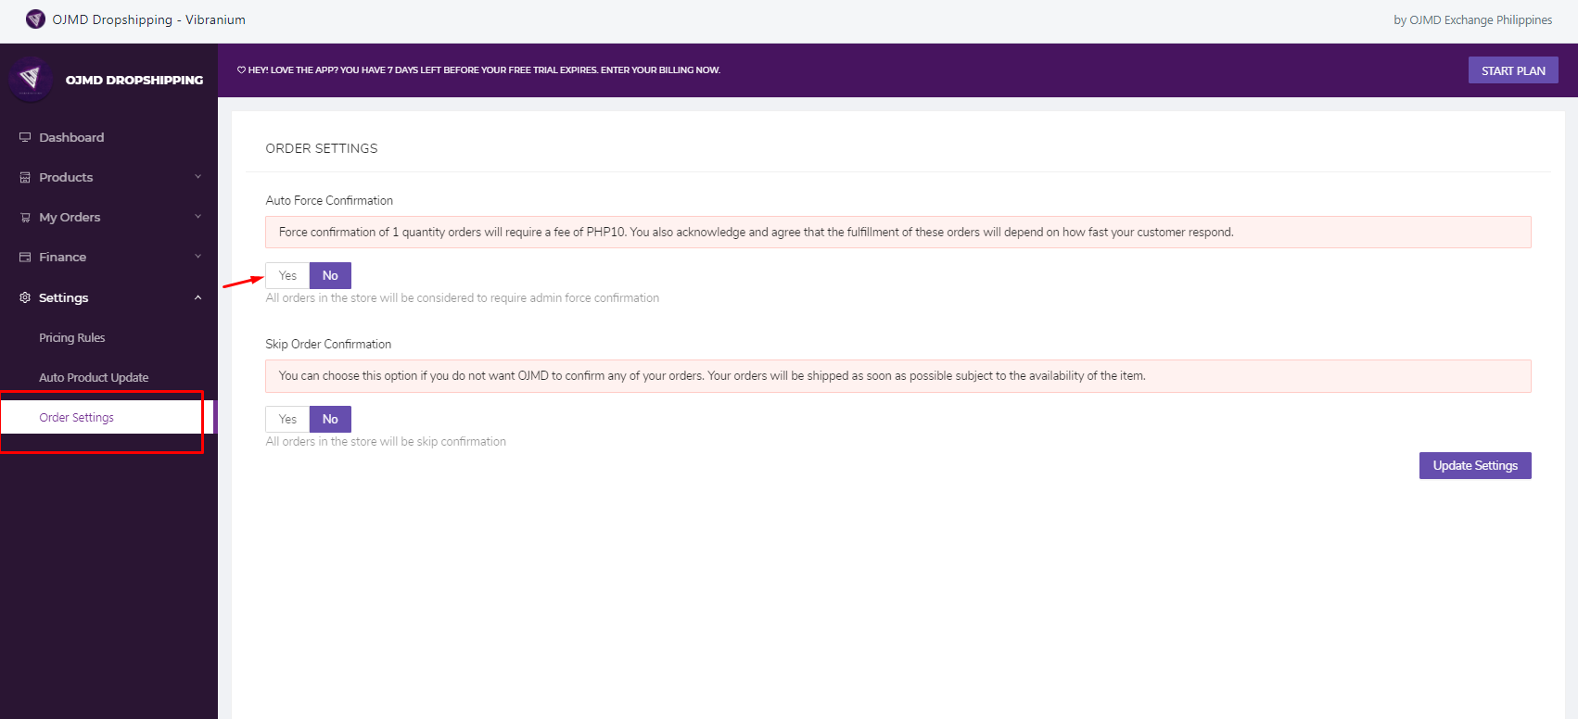
Task: Click the OJMD Dropshipping sidebar logo
Action: (31, 79)
